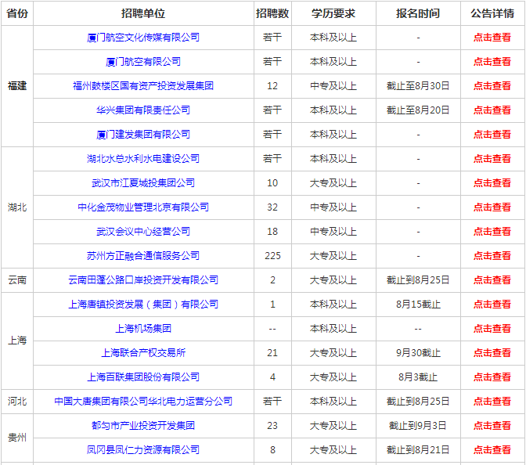The image size is (526, 465).
Task: Click the 贵州 province cell
Action: point(17,438)
